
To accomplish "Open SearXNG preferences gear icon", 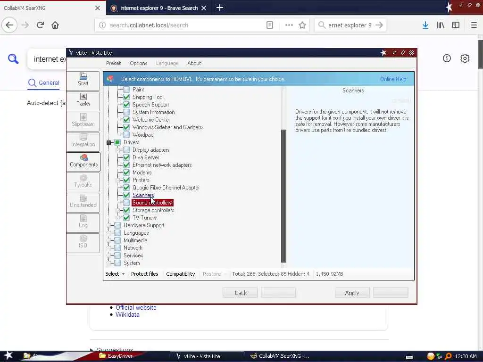I will [x=465, y=58].
